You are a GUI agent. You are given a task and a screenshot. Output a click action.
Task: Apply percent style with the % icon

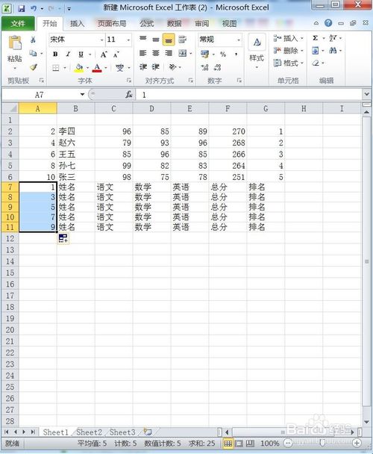[x=223, y=55]
